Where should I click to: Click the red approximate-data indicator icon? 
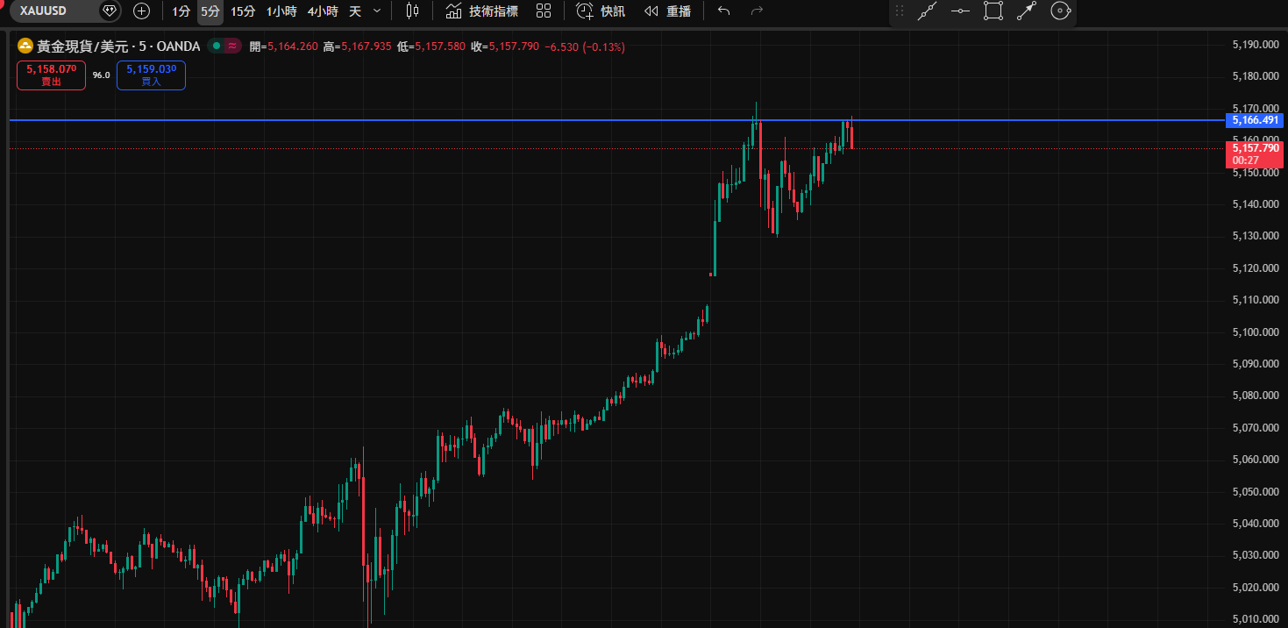point(232,46)
